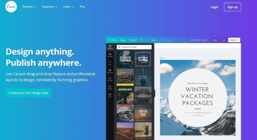This screenshot has width=257, height=140.
Task: Select the Adventure Awaits template
Action: click(125, 95)
